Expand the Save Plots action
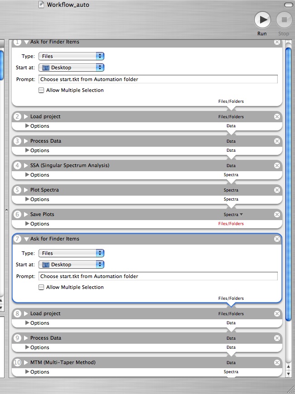The width and height of the screenshot is (295, 394). tap(26, 214)
